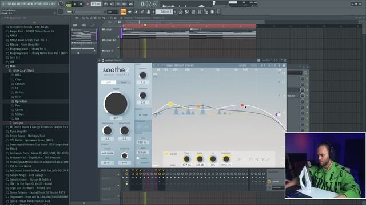Screen dimensions: 366x205
Task: Click the soothe2 selectivity knob
Action: (x=125, y=130)
